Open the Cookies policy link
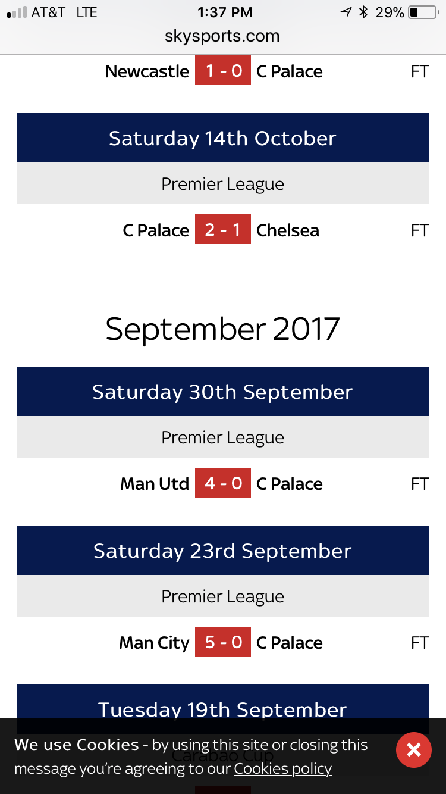446x794 pixels. 282,768
